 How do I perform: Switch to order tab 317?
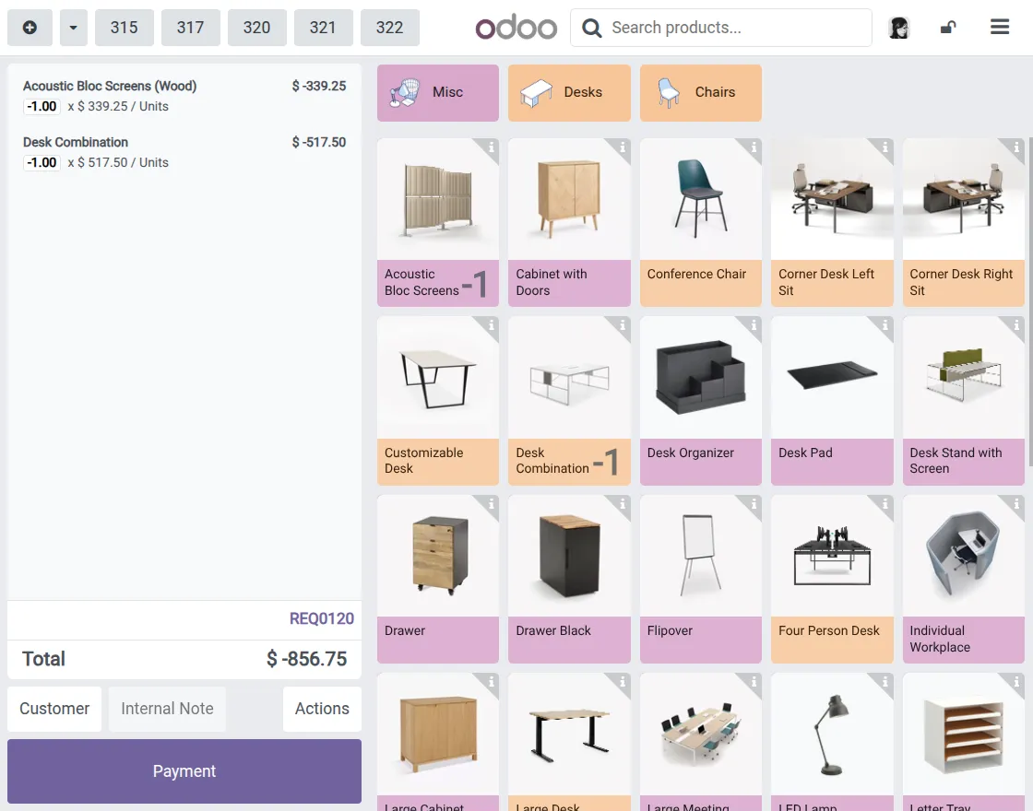pyautogui.click(x=190, y=28)
